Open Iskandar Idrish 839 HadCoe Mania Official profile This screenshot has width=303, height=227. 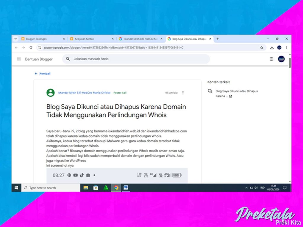(x=84, y=93)
